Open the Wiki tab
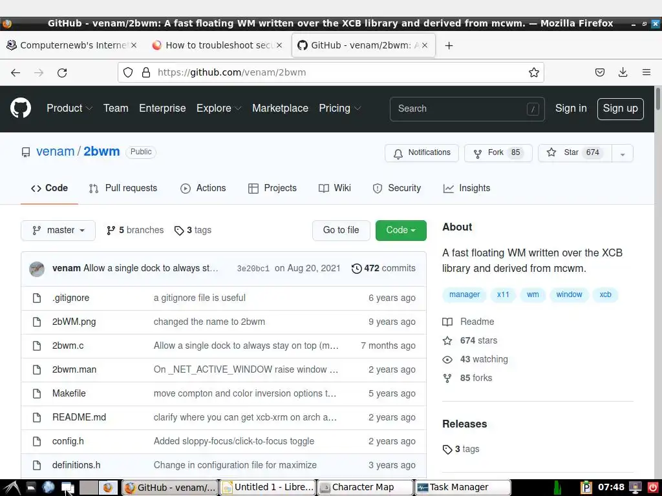The height and width of the screenshot is (496, 662). click(x=335, y=188)
